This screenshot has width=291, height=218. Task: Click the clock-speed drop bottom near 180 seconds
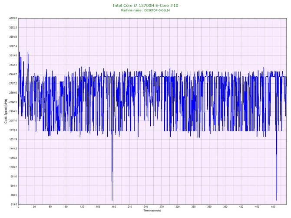[112, 200]
